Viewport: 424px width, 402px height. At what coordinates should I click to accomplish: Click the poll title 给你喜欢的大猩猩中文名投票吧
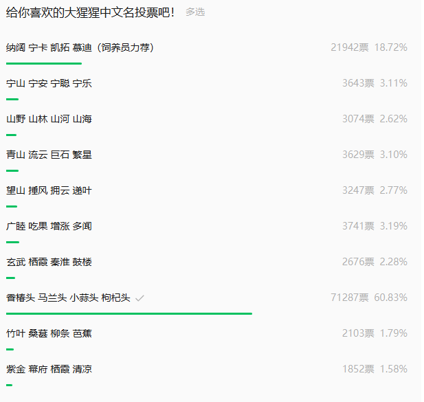coord(90,12)
